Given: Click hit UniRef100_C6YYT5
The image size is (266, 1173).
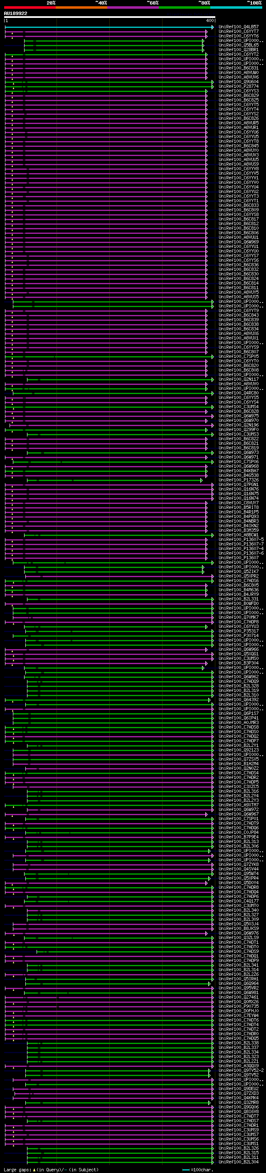Looking at the screenshot, I should pos(239,105).
